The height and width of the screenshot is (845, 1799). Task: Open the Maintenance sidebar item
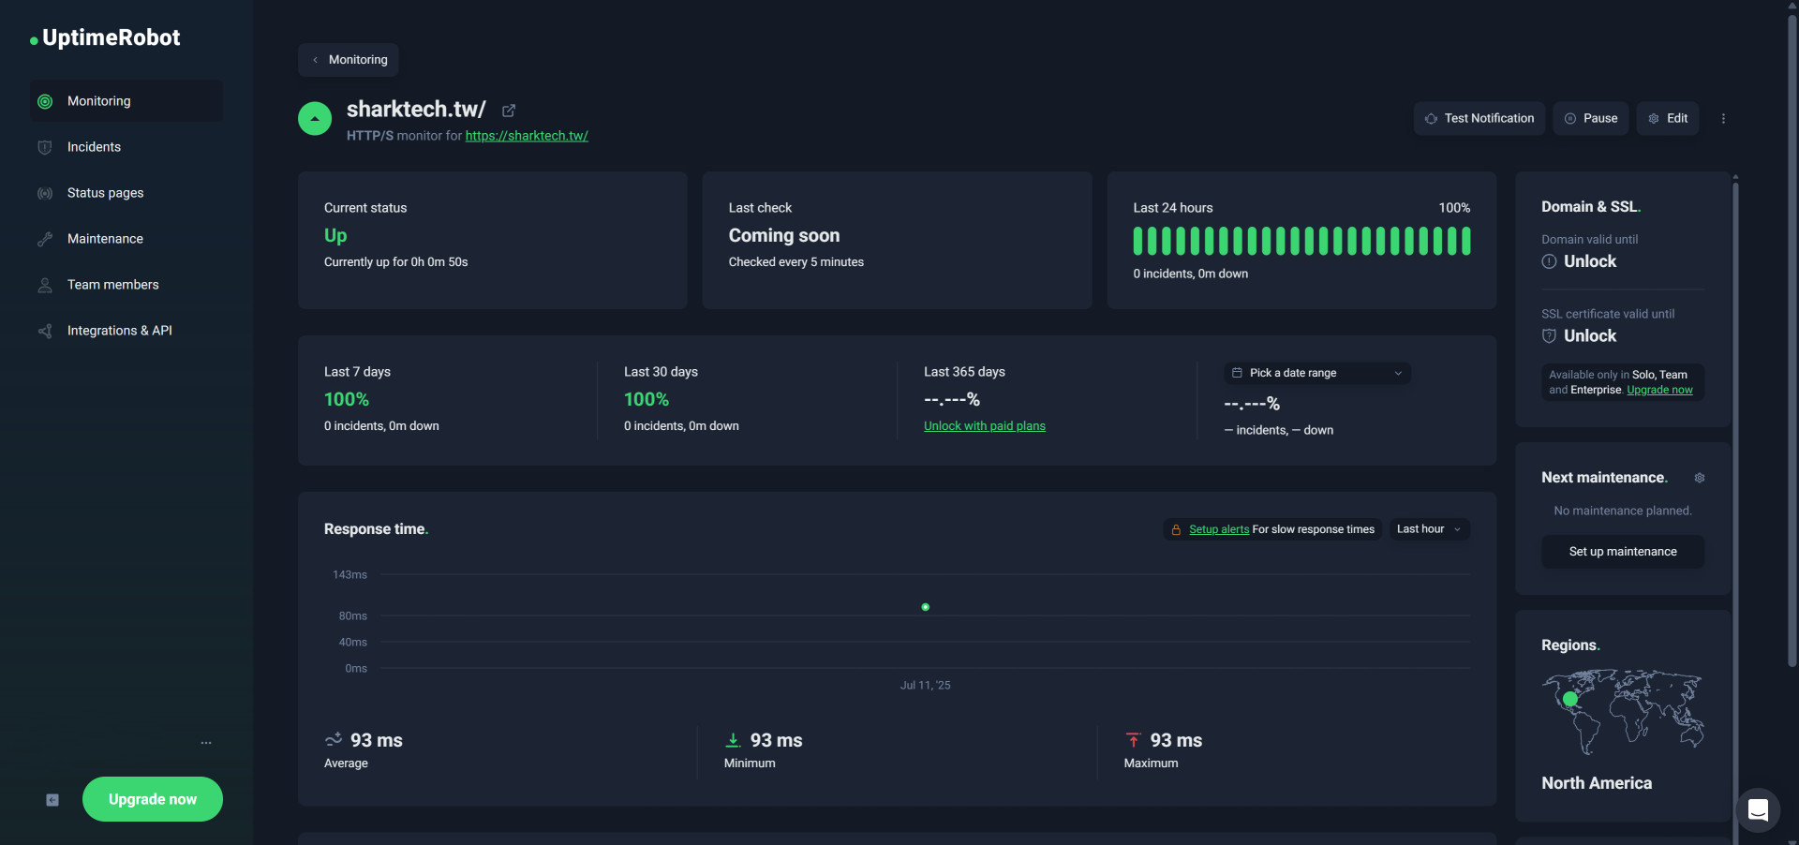click(126, 239)
